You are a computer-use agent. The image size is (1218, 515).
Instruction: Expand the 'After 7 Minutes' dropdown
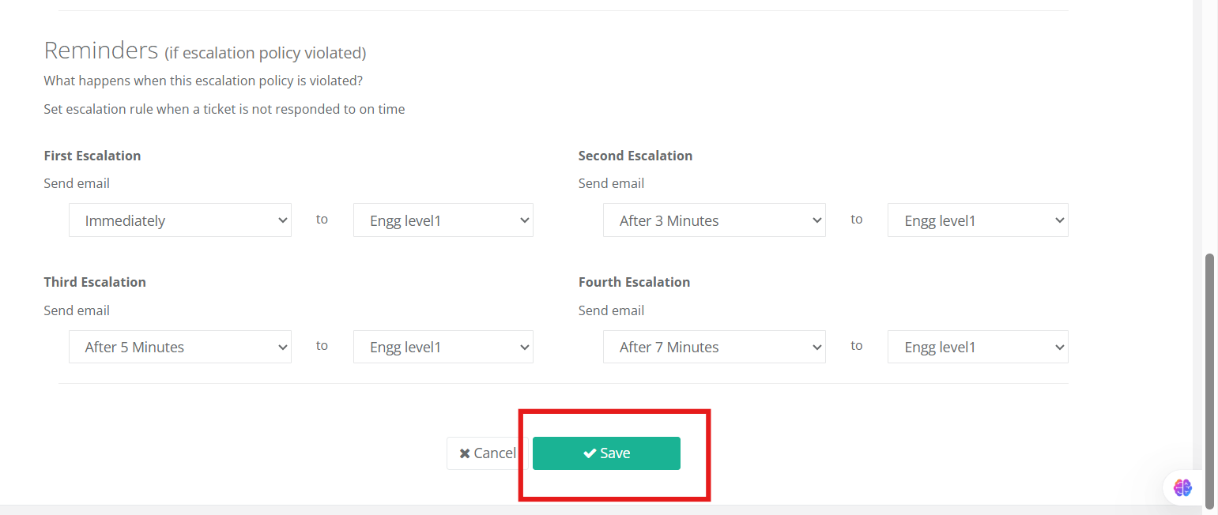tap(714, 347)
